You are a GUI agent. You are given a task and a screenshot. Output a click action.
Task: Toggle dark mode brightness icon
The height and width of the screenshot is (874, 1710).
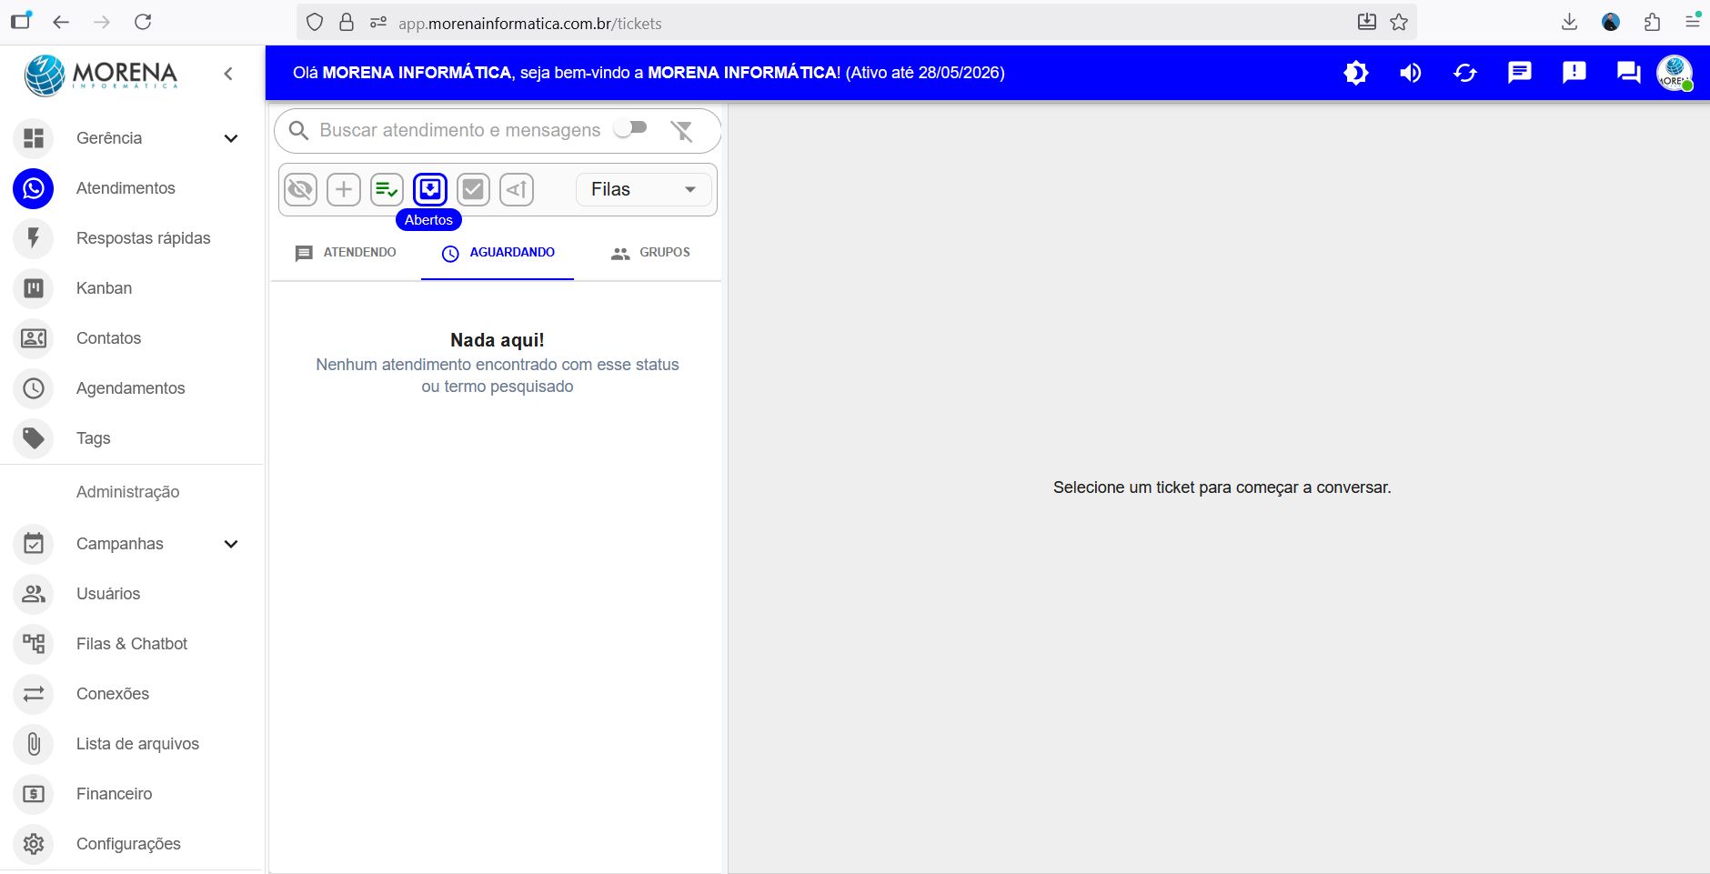tap(1355, 73)
